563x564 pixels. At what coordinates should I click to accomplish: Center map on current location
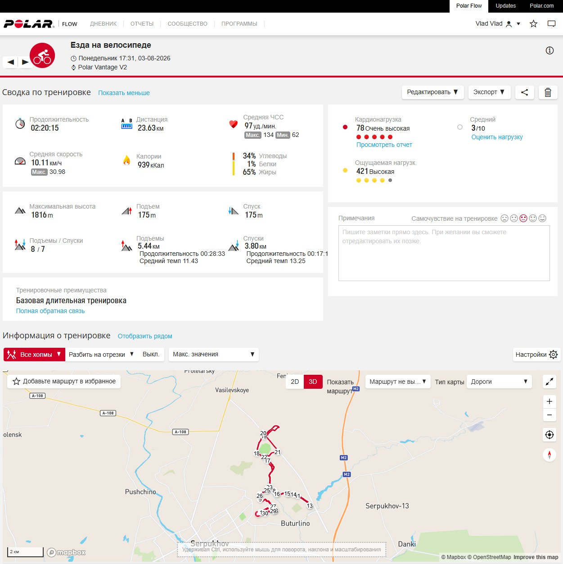click(x=549, y=435)
